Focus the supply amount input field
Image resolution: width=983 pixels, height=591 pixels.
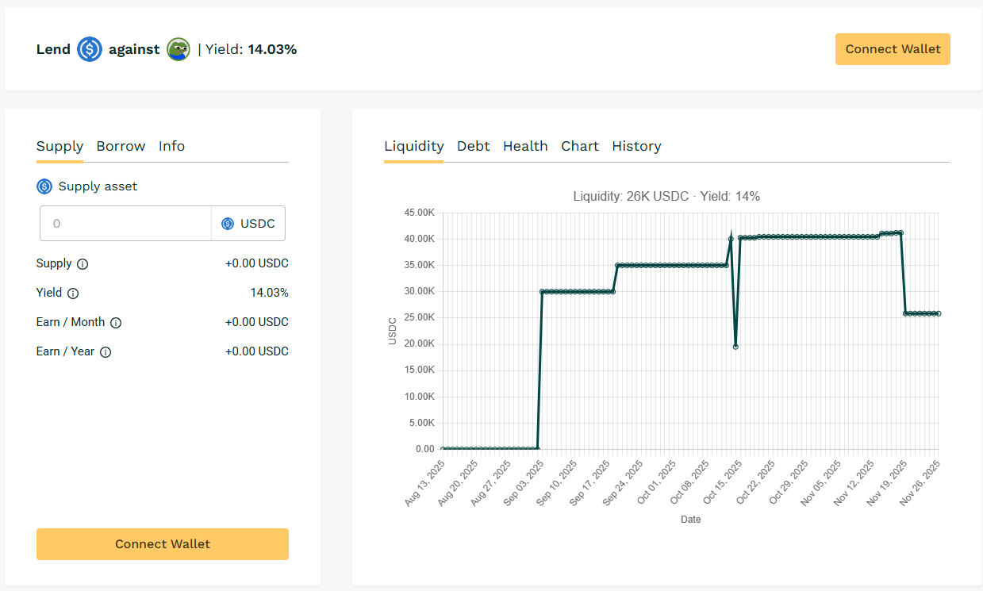click(125, 224)
